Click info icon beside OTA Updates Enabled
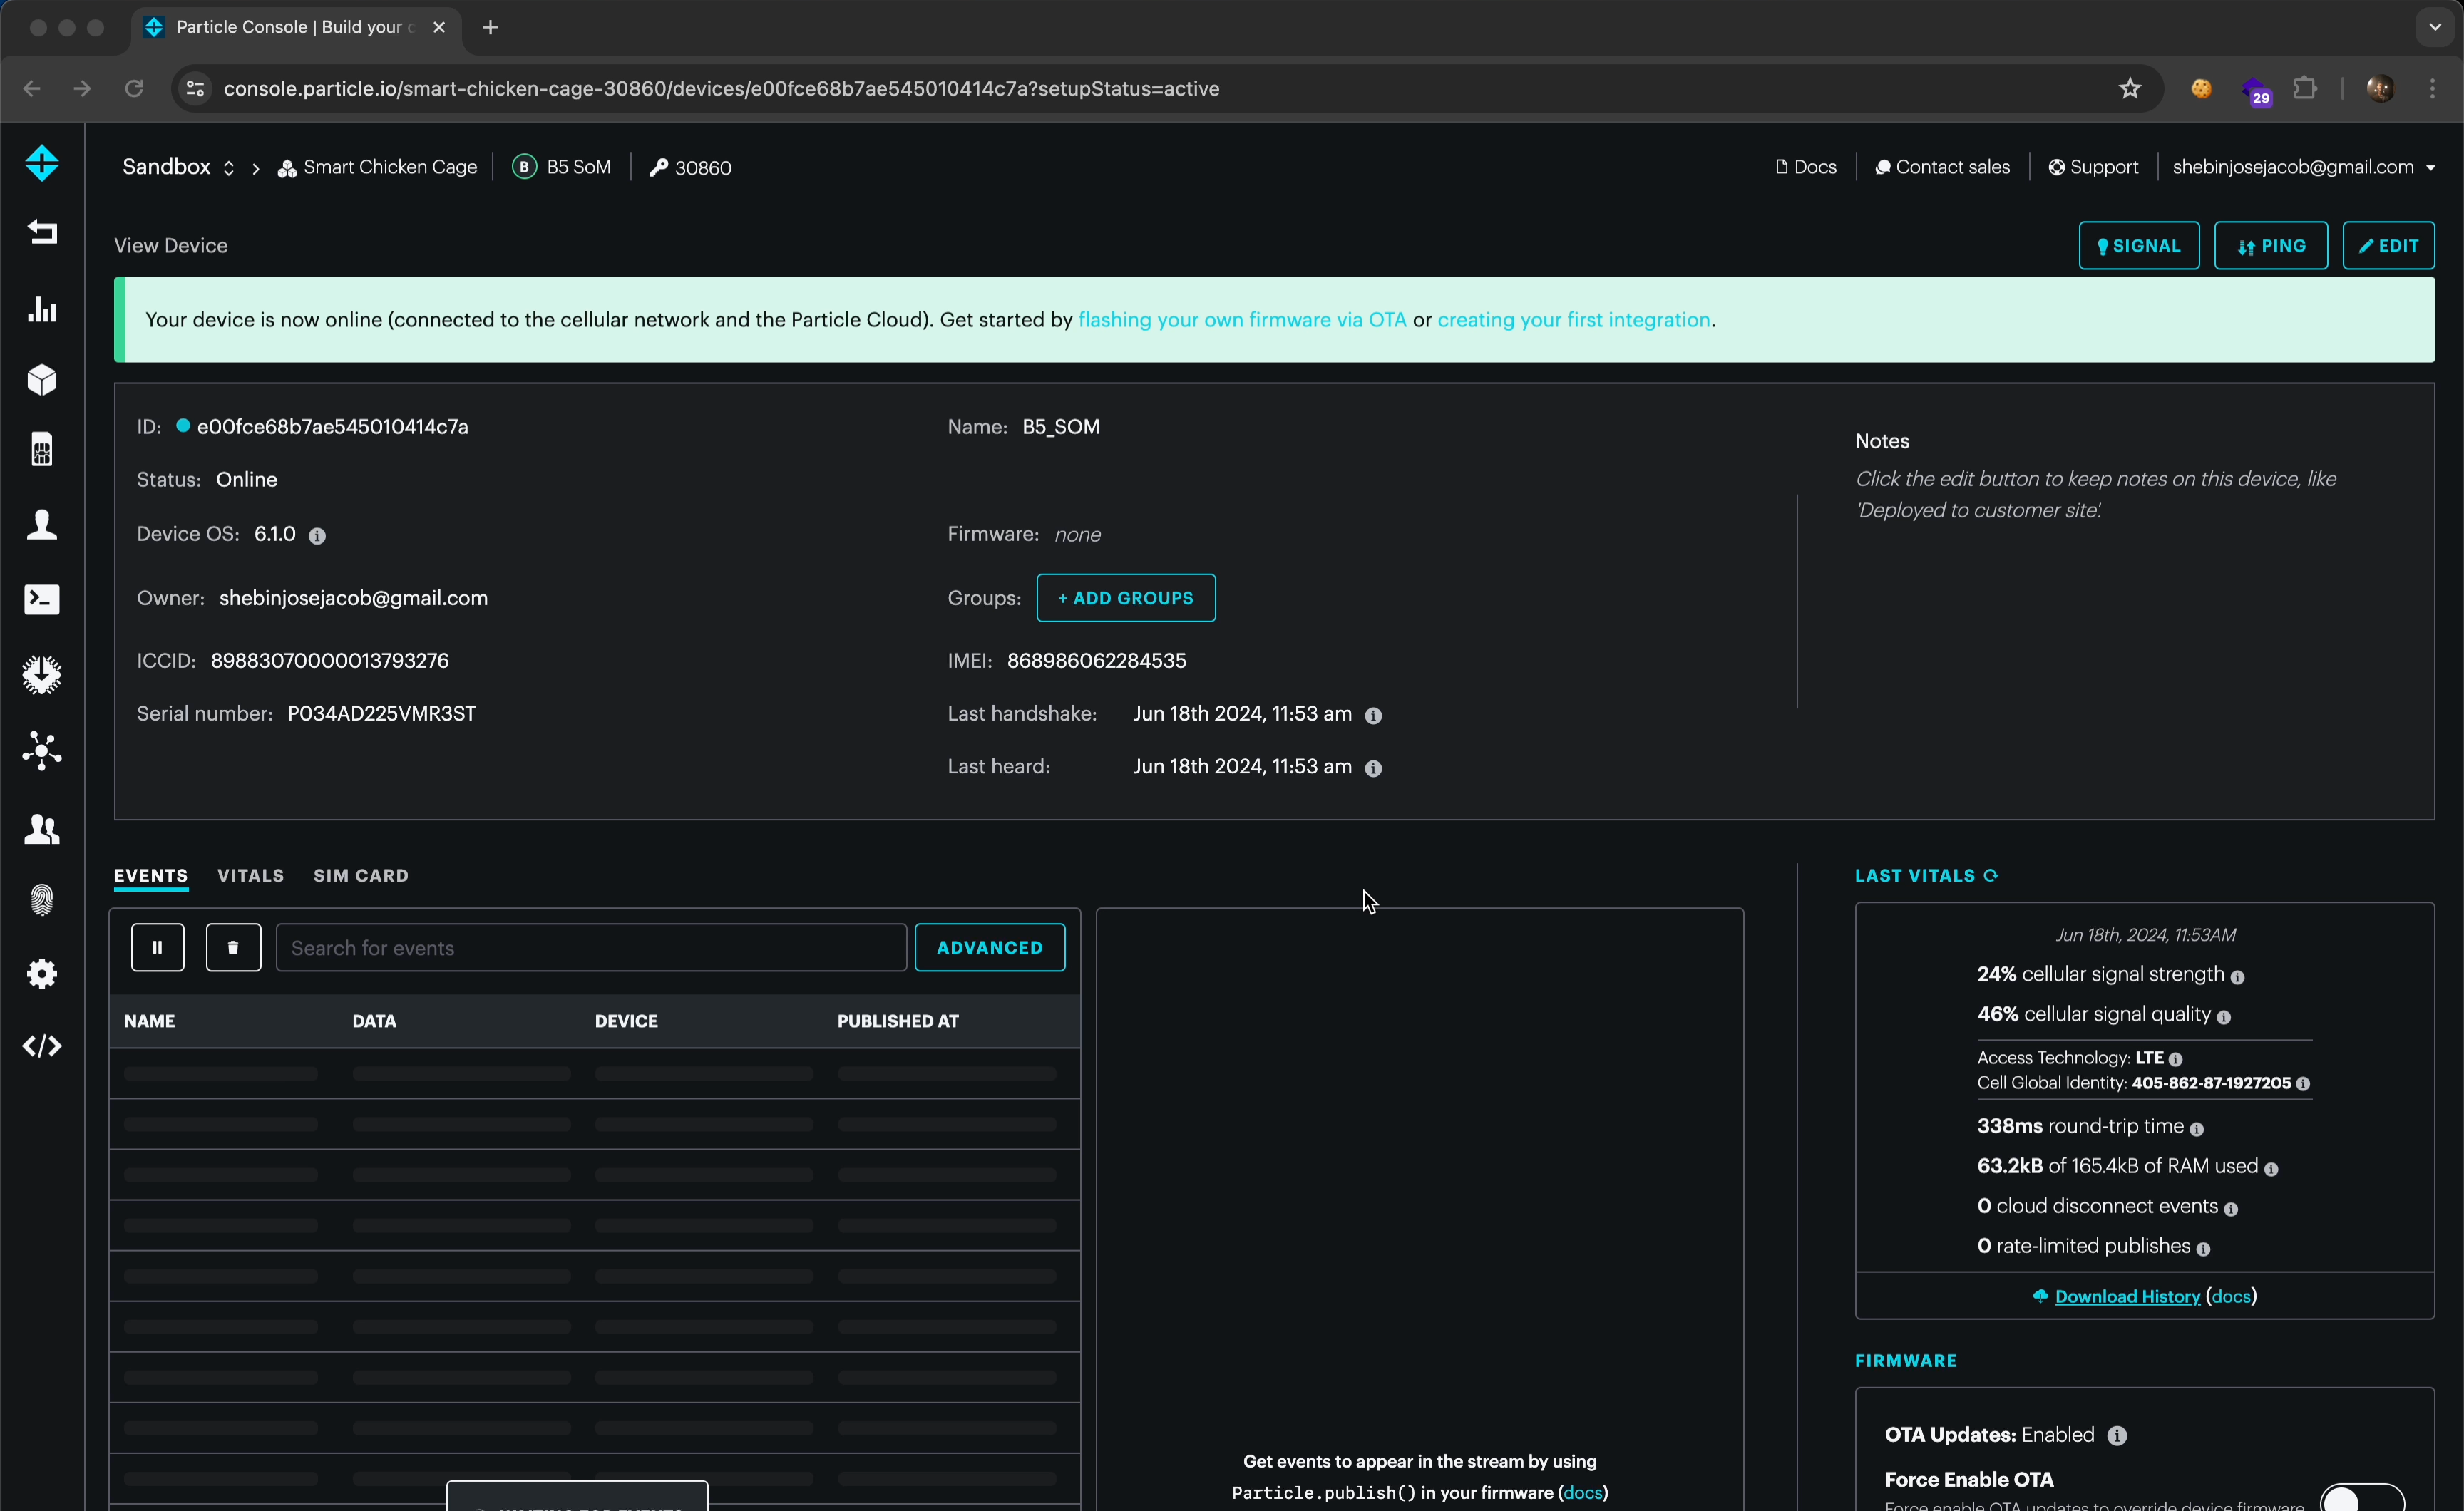Screen dimensions: 2464x1511 tap(2117, 1436)
